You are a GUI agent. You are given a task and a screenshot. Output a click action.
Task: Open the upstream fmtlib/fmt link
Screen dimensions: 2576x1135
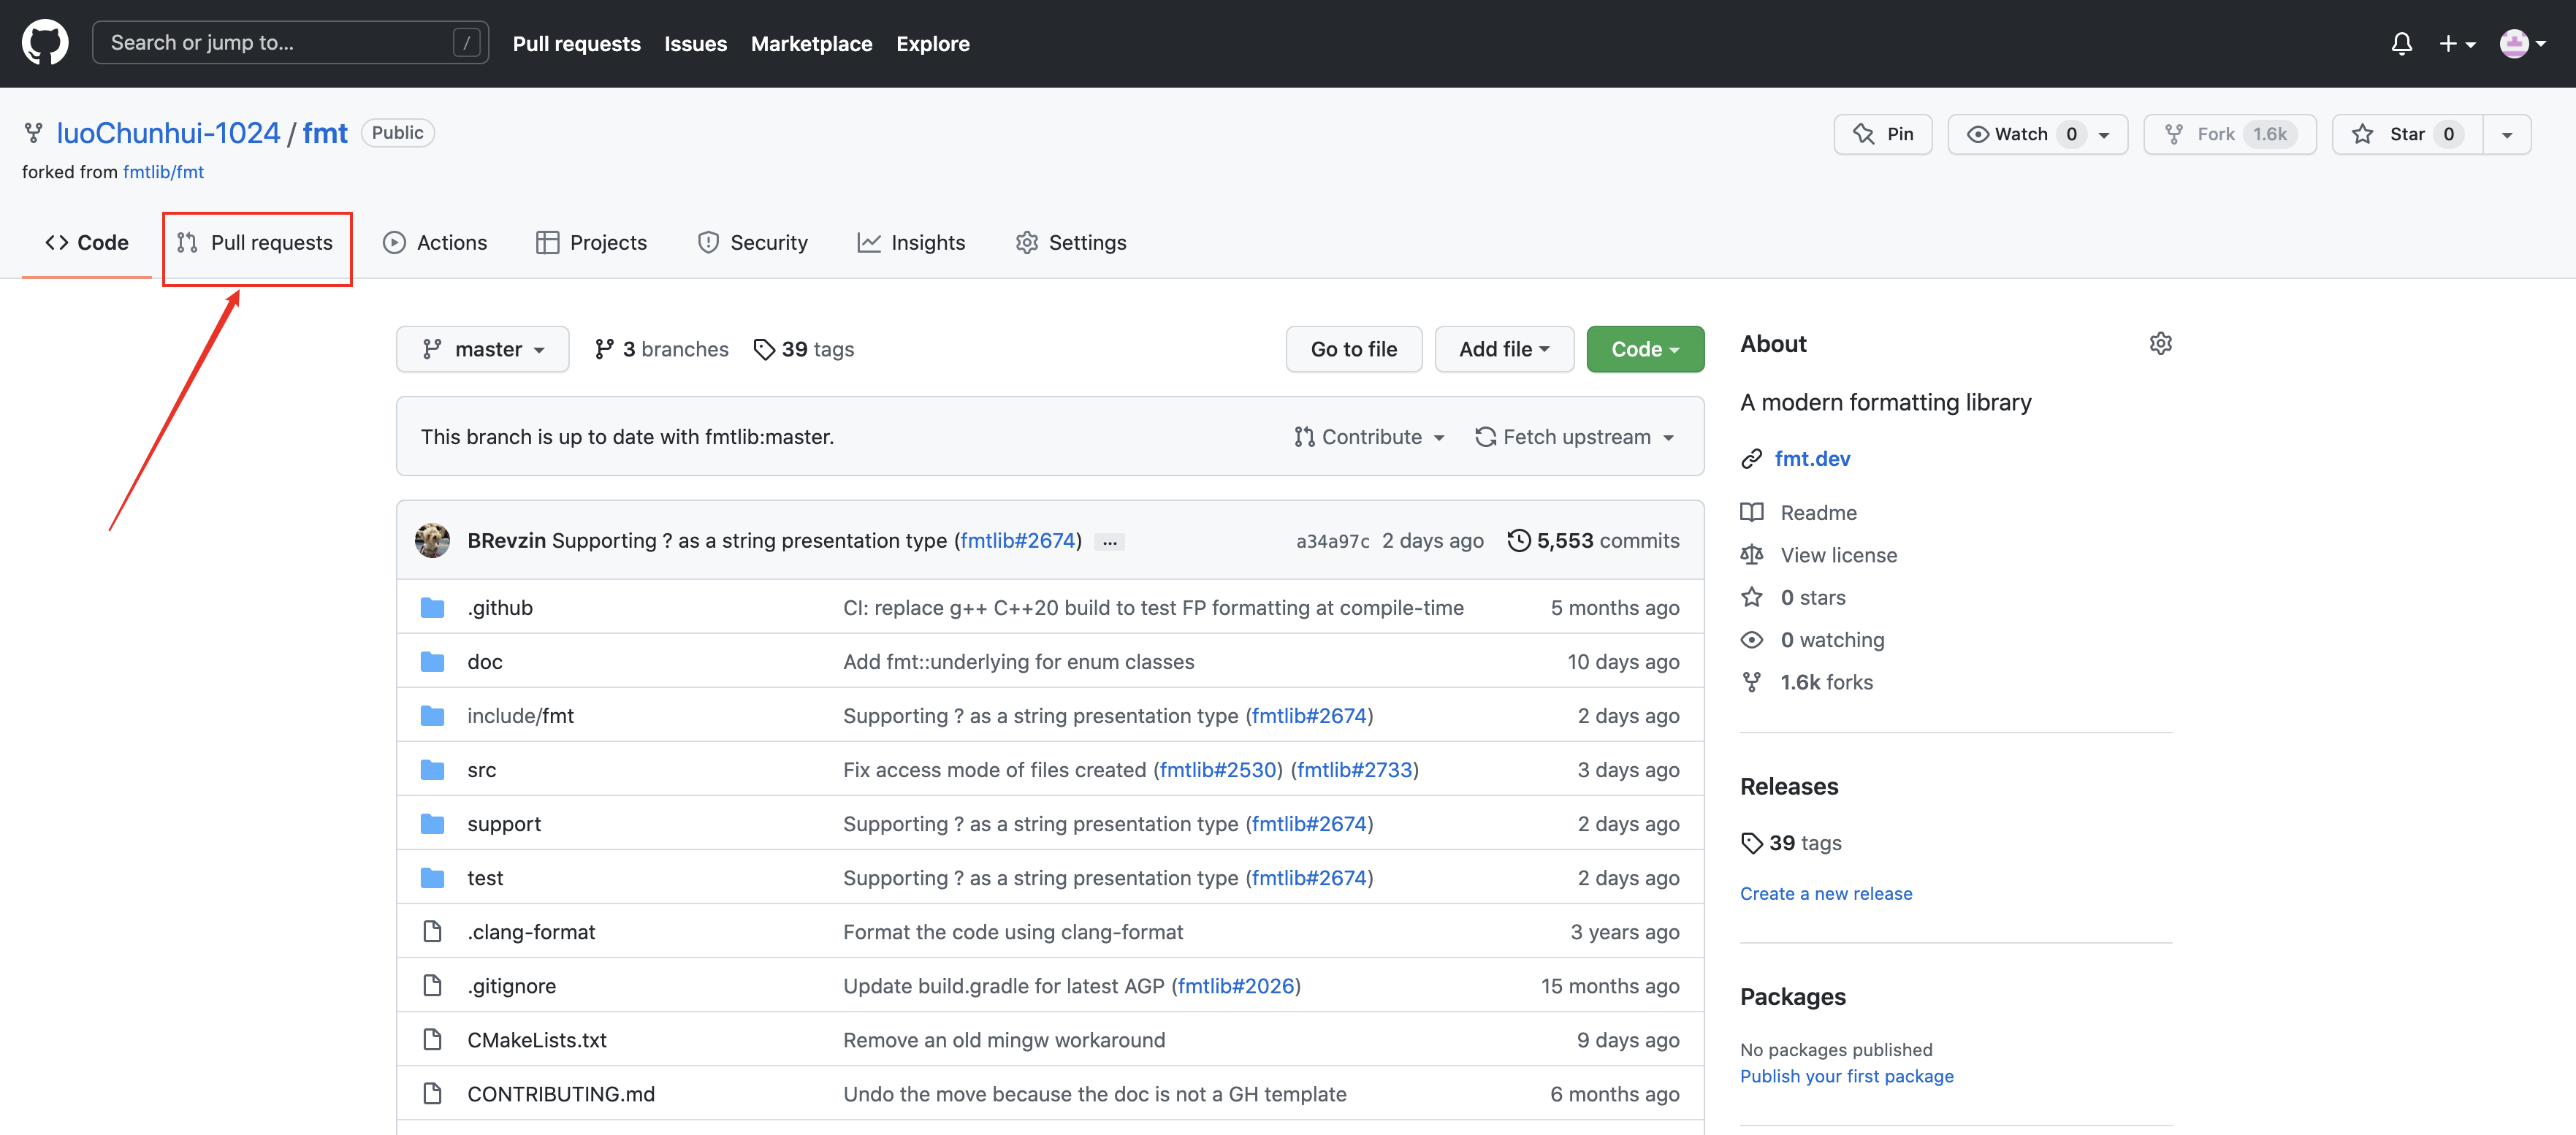point(163,172)
